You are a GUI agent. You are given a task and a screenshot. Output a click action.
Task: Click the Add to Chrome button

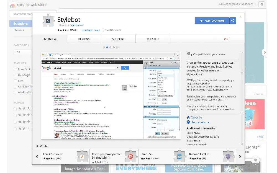coord(212,21)
